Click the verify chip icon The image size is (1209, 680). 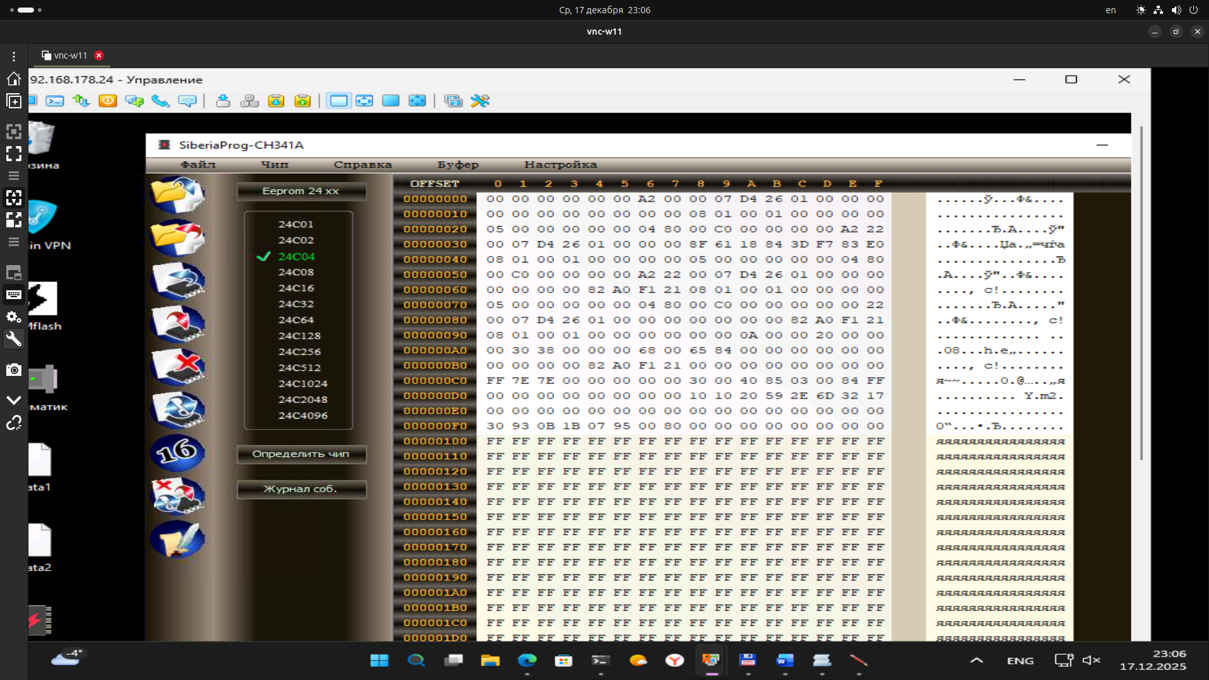tap(177, 409)
